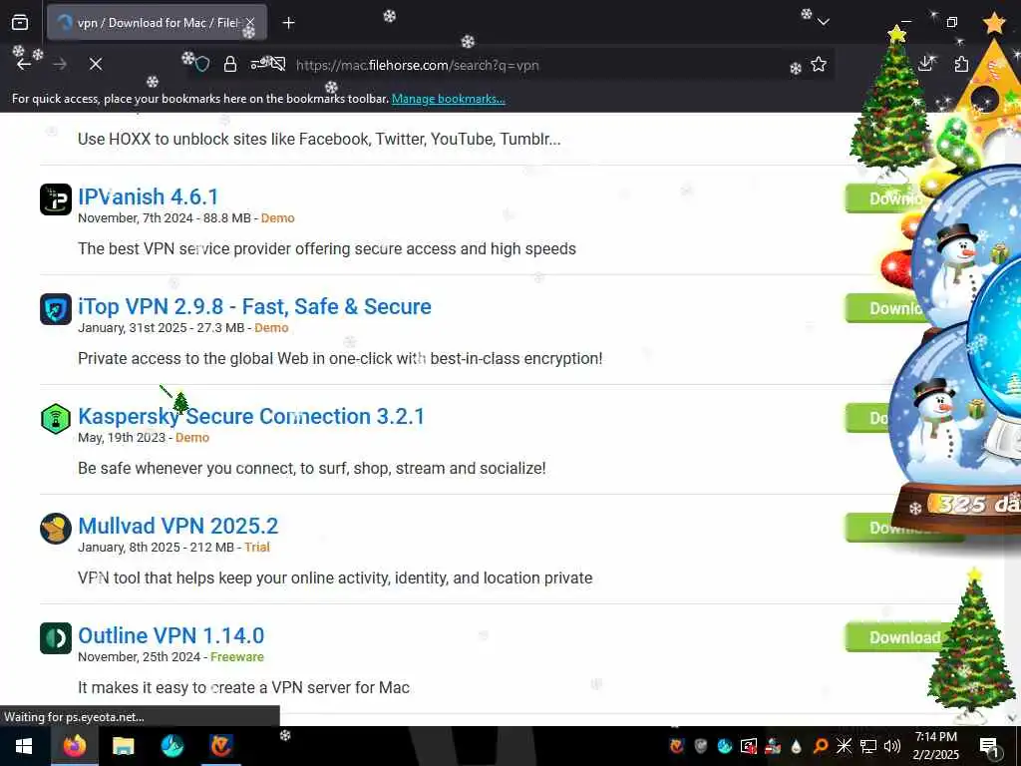The height and width of the screenshot is (766, 1021).
Task: Click the Trial label under Mullvad VPN
Action: click(x=256, y=548)
